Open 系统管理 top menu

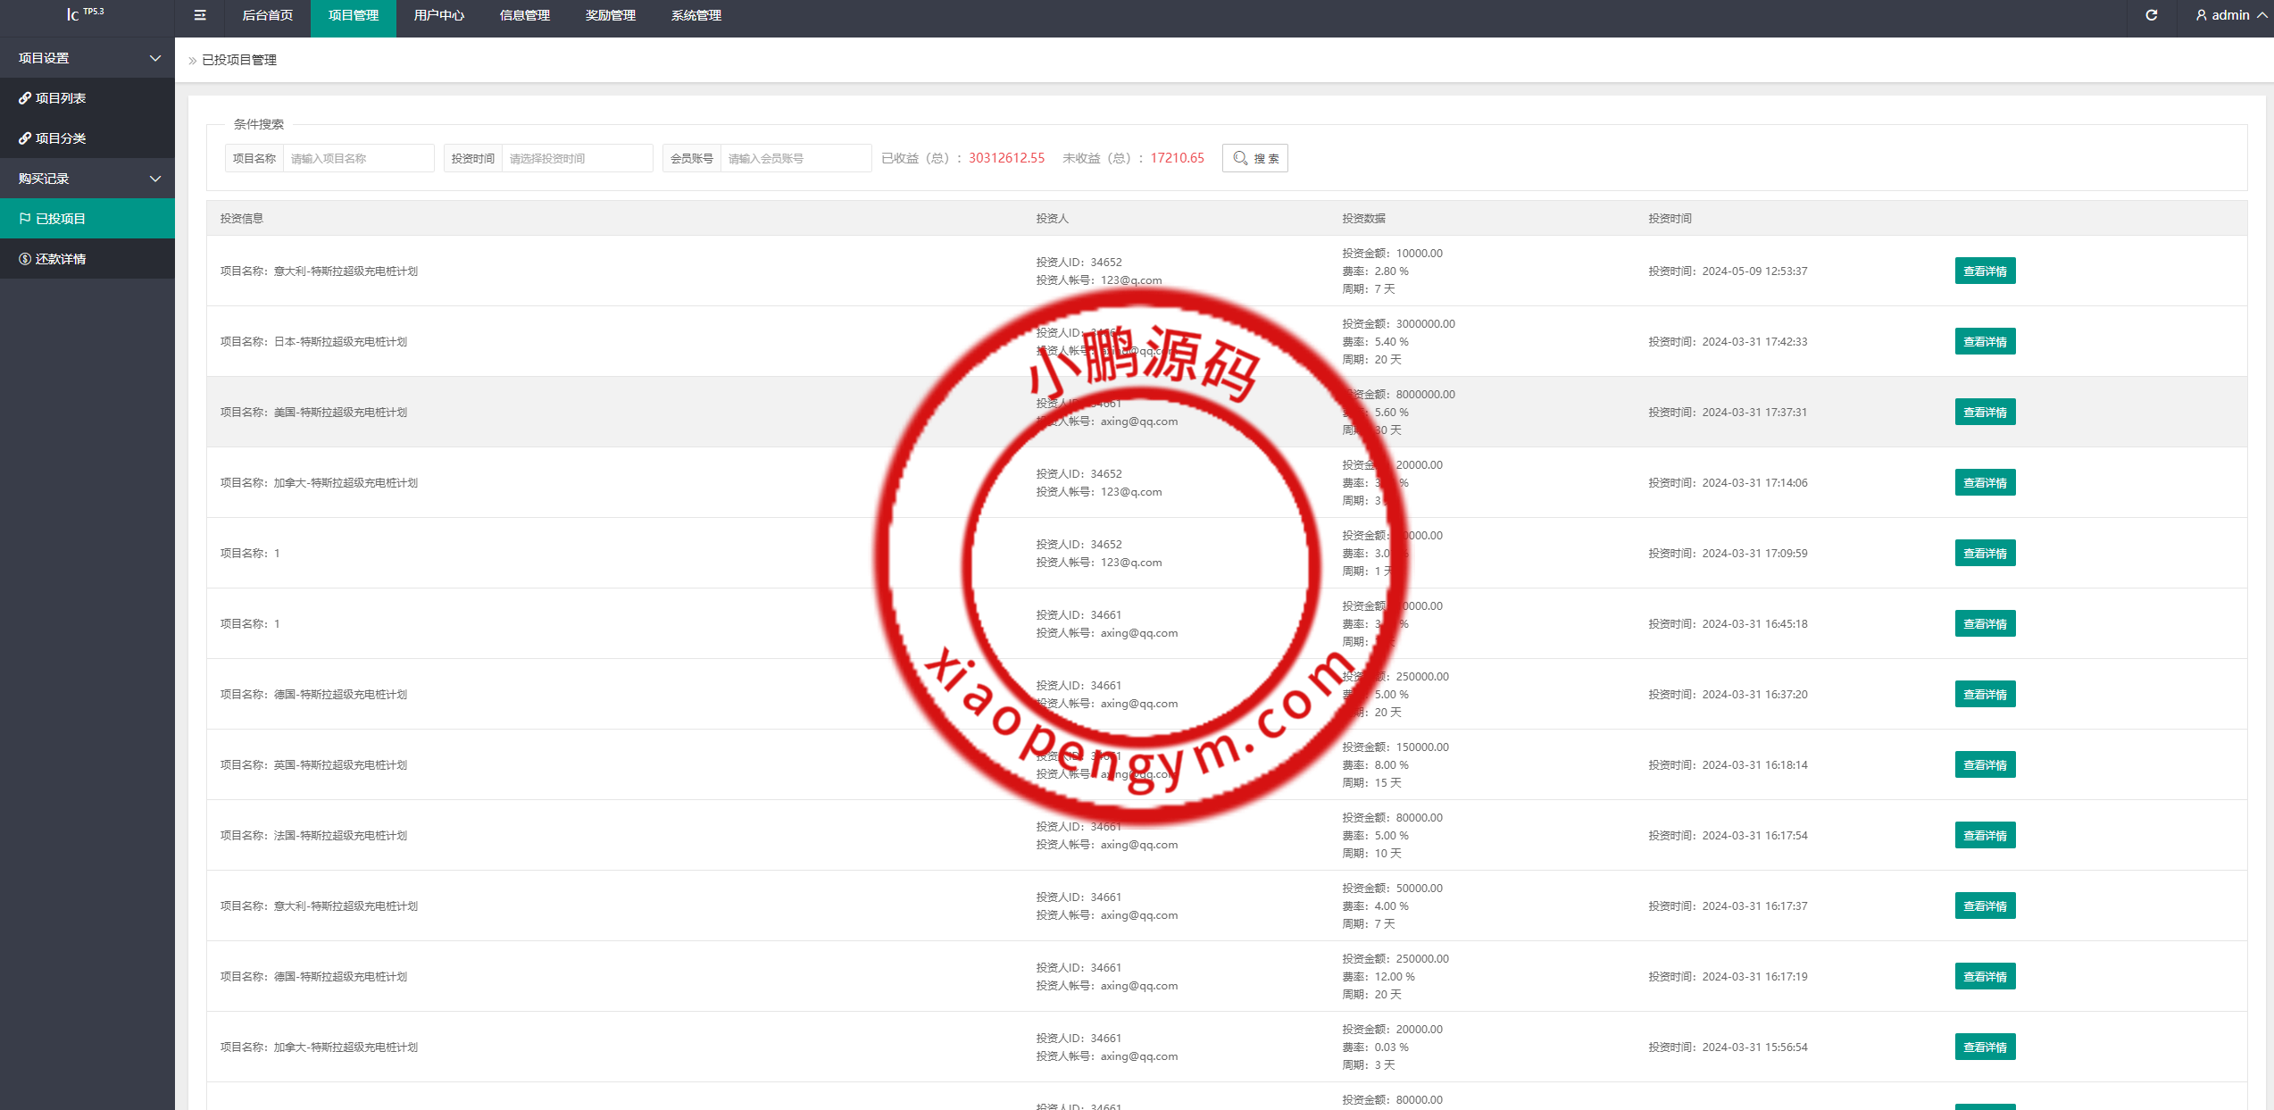[x=696, y=15]
